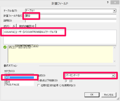The image size is (120, 101).
Task: Click the green formula check status icon
Action: coord(5,47)
